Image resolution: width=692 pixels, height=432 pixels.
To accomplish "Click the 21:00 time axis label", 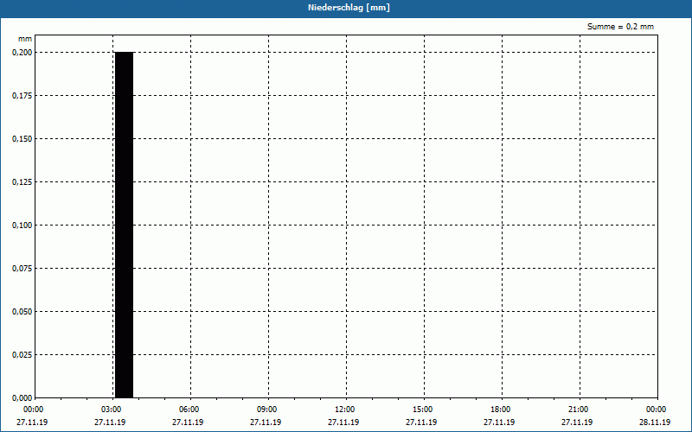I will [x=578, y=410].
